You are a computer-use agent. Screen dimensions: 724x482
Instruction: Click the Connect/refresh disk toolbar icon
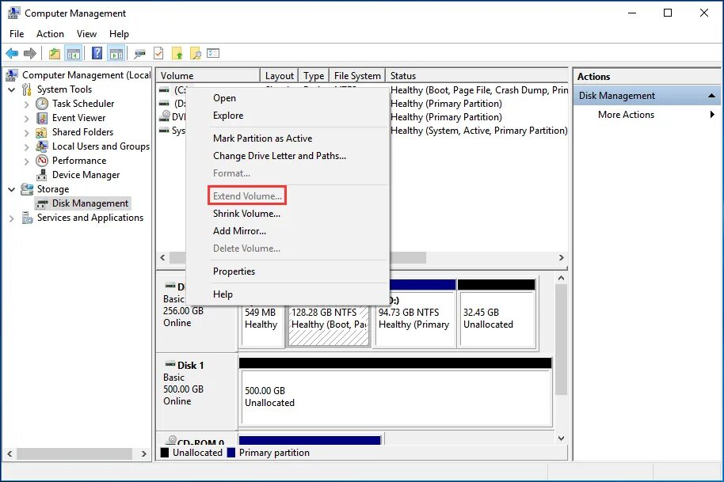pyautogui.click(x=139, y=54)
